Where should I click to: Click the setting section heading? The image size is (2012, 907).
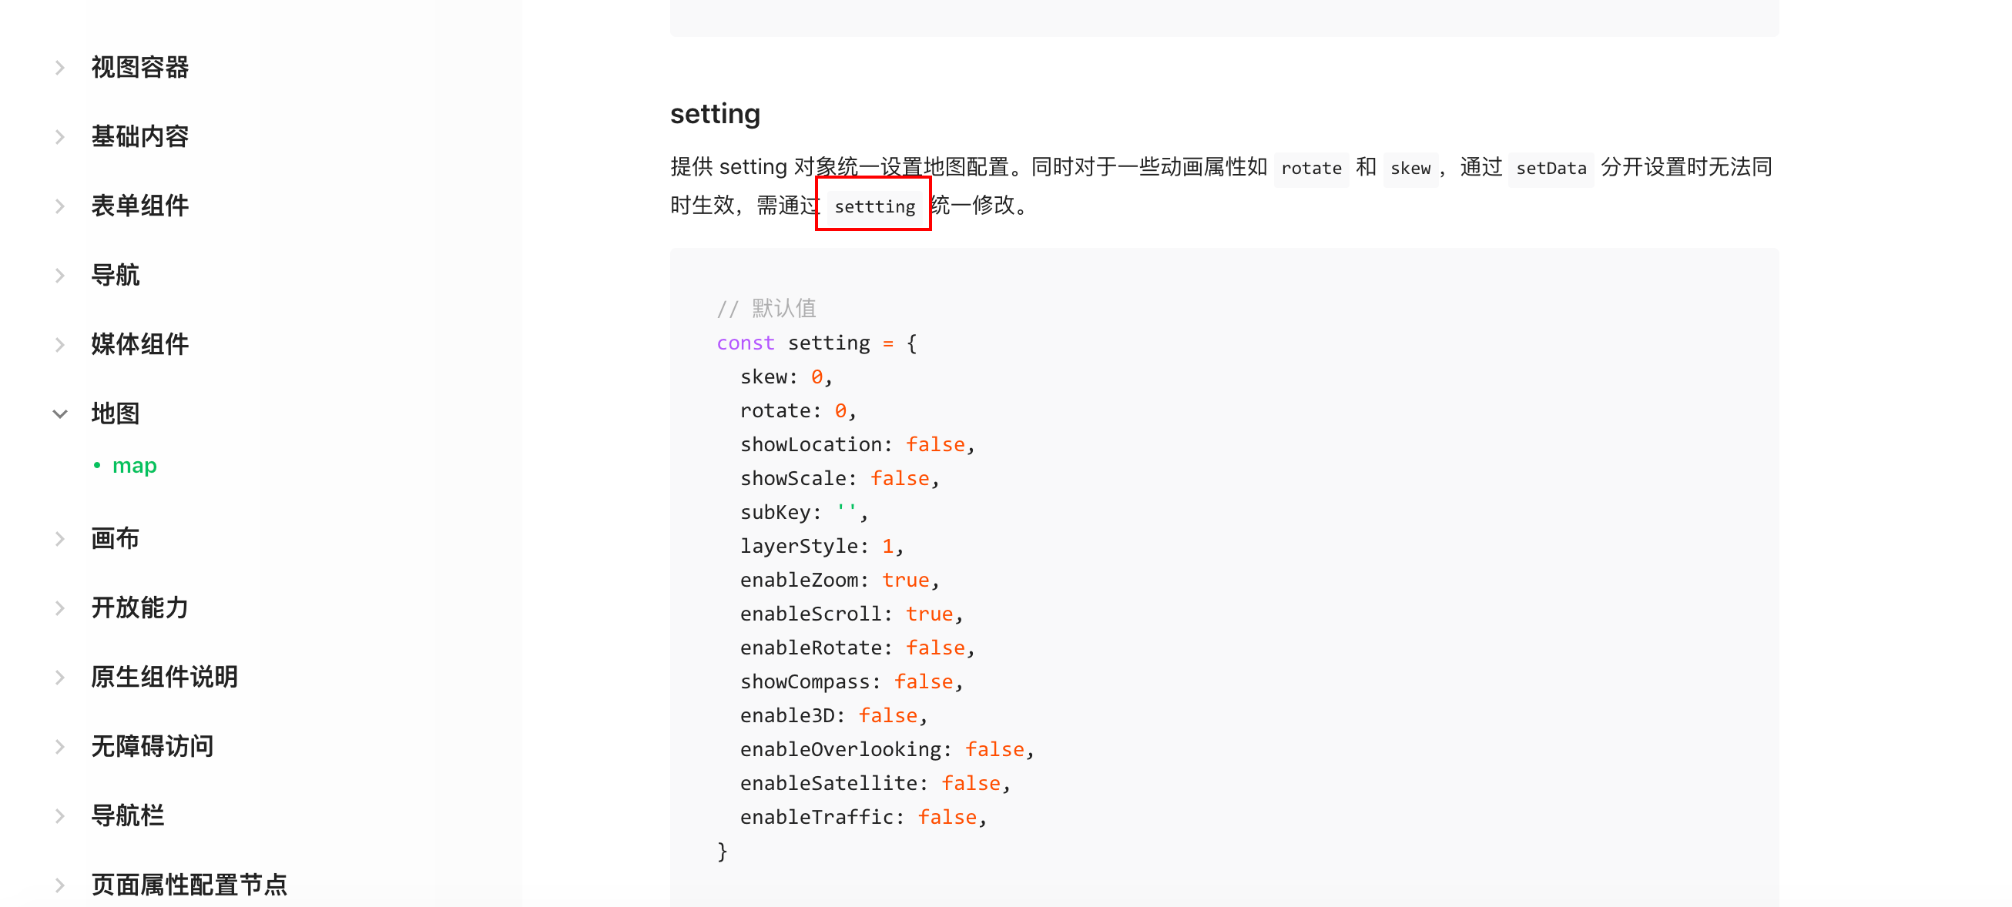tap(715, 114)
